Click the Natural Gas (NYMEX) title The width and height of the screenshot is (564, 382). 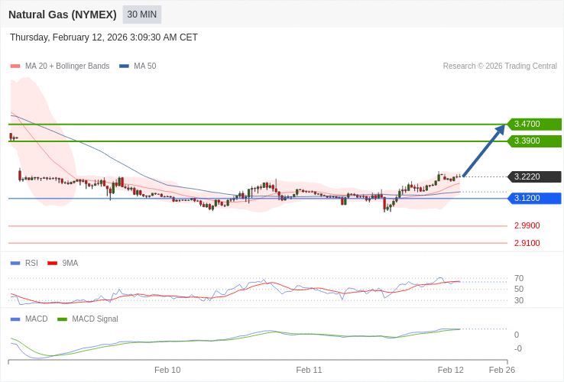[x=63, y=15]
